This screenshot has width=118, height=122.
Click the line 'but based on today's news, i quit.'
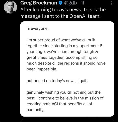coord(57,81)
